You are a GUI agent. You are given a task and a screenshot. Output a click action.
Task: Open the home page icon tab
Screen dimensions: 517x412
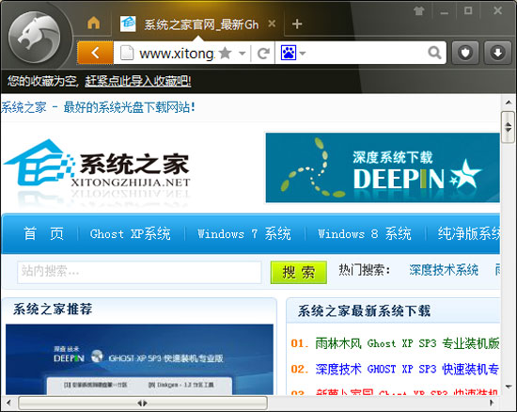click(94, 24)
